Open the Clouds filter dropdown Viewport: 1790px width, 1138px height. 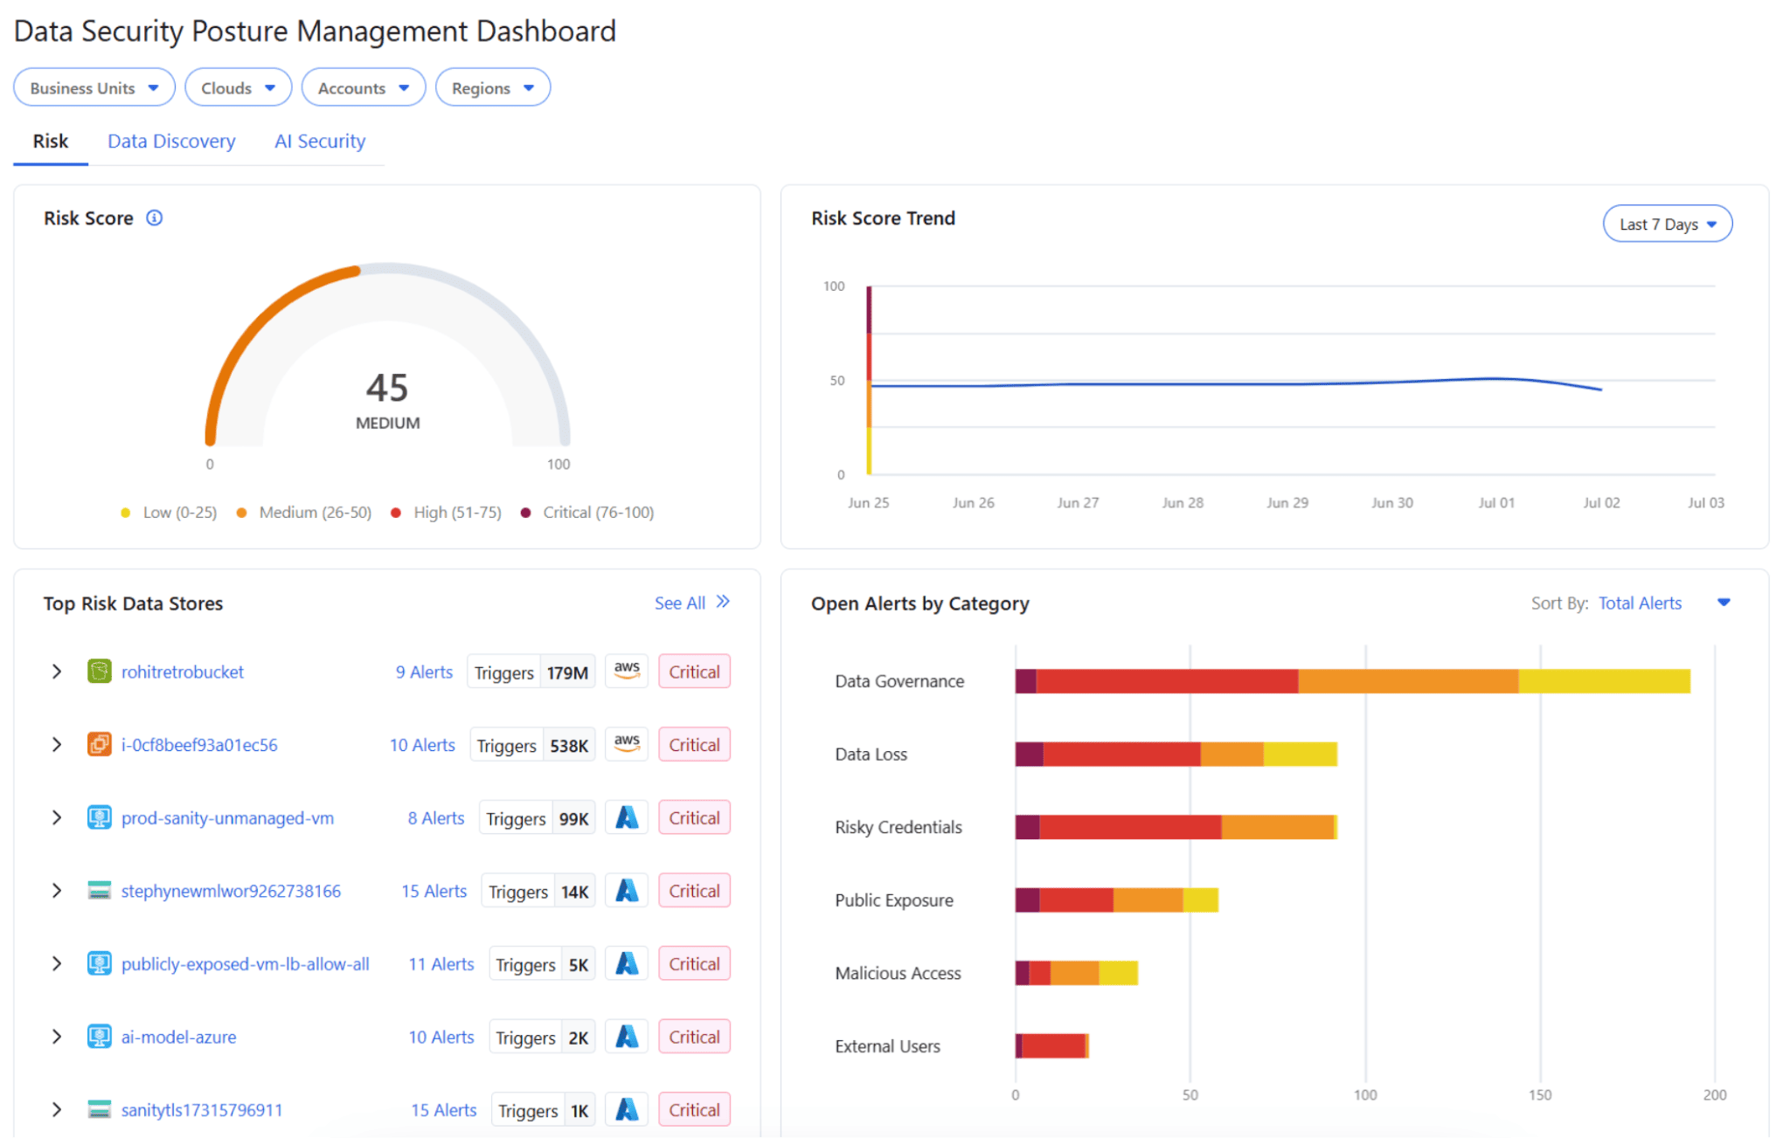pyautogui.click(x=238, y=87)
